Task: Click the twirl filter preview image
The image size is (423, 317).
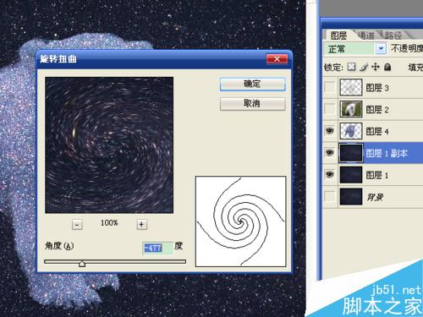Action: 109,145
